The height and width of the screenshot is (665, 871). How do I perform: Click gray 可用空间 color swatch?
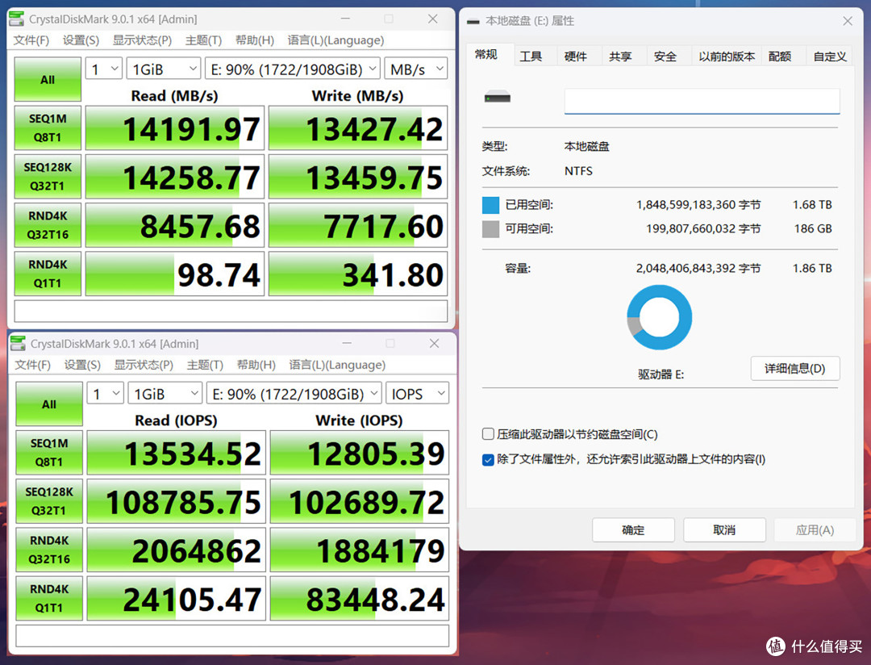(490, 228)
